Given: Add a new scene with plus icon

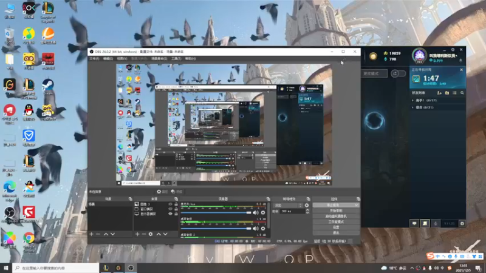Looking at the screenshot, I should pyautogui.click(x=92, y=234).
